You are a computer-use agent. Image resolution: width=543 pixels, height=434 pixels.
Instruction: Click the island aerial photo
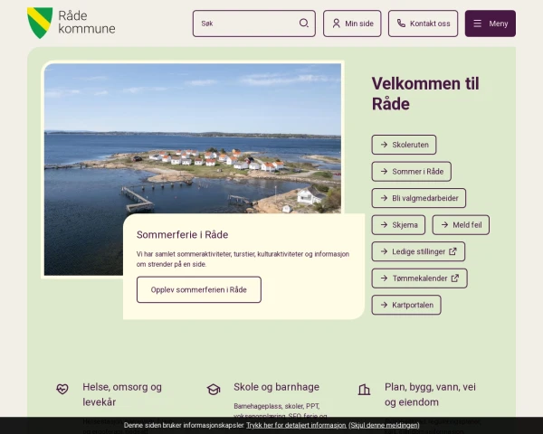[x=193, y=138]
